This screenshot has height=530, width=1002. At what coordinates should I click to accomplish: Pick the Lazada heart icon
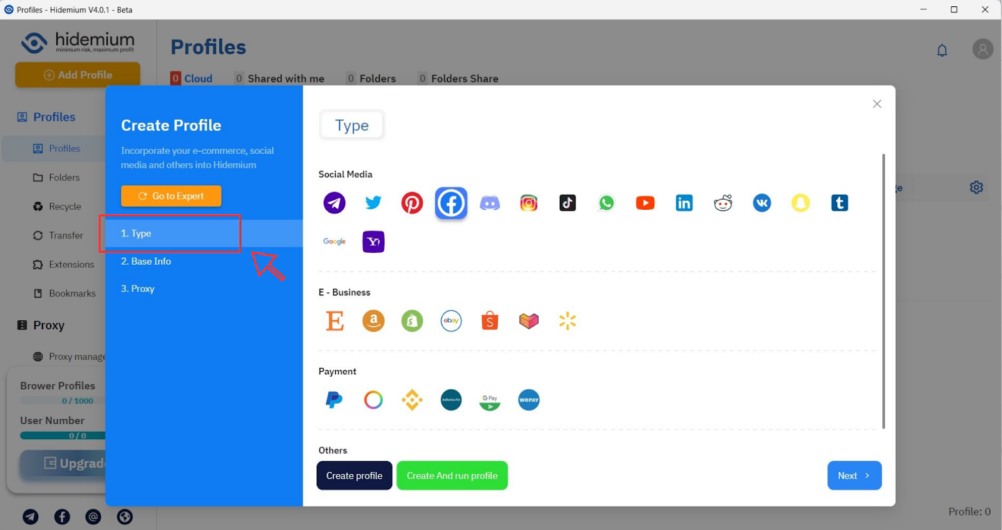click(529, 321)
